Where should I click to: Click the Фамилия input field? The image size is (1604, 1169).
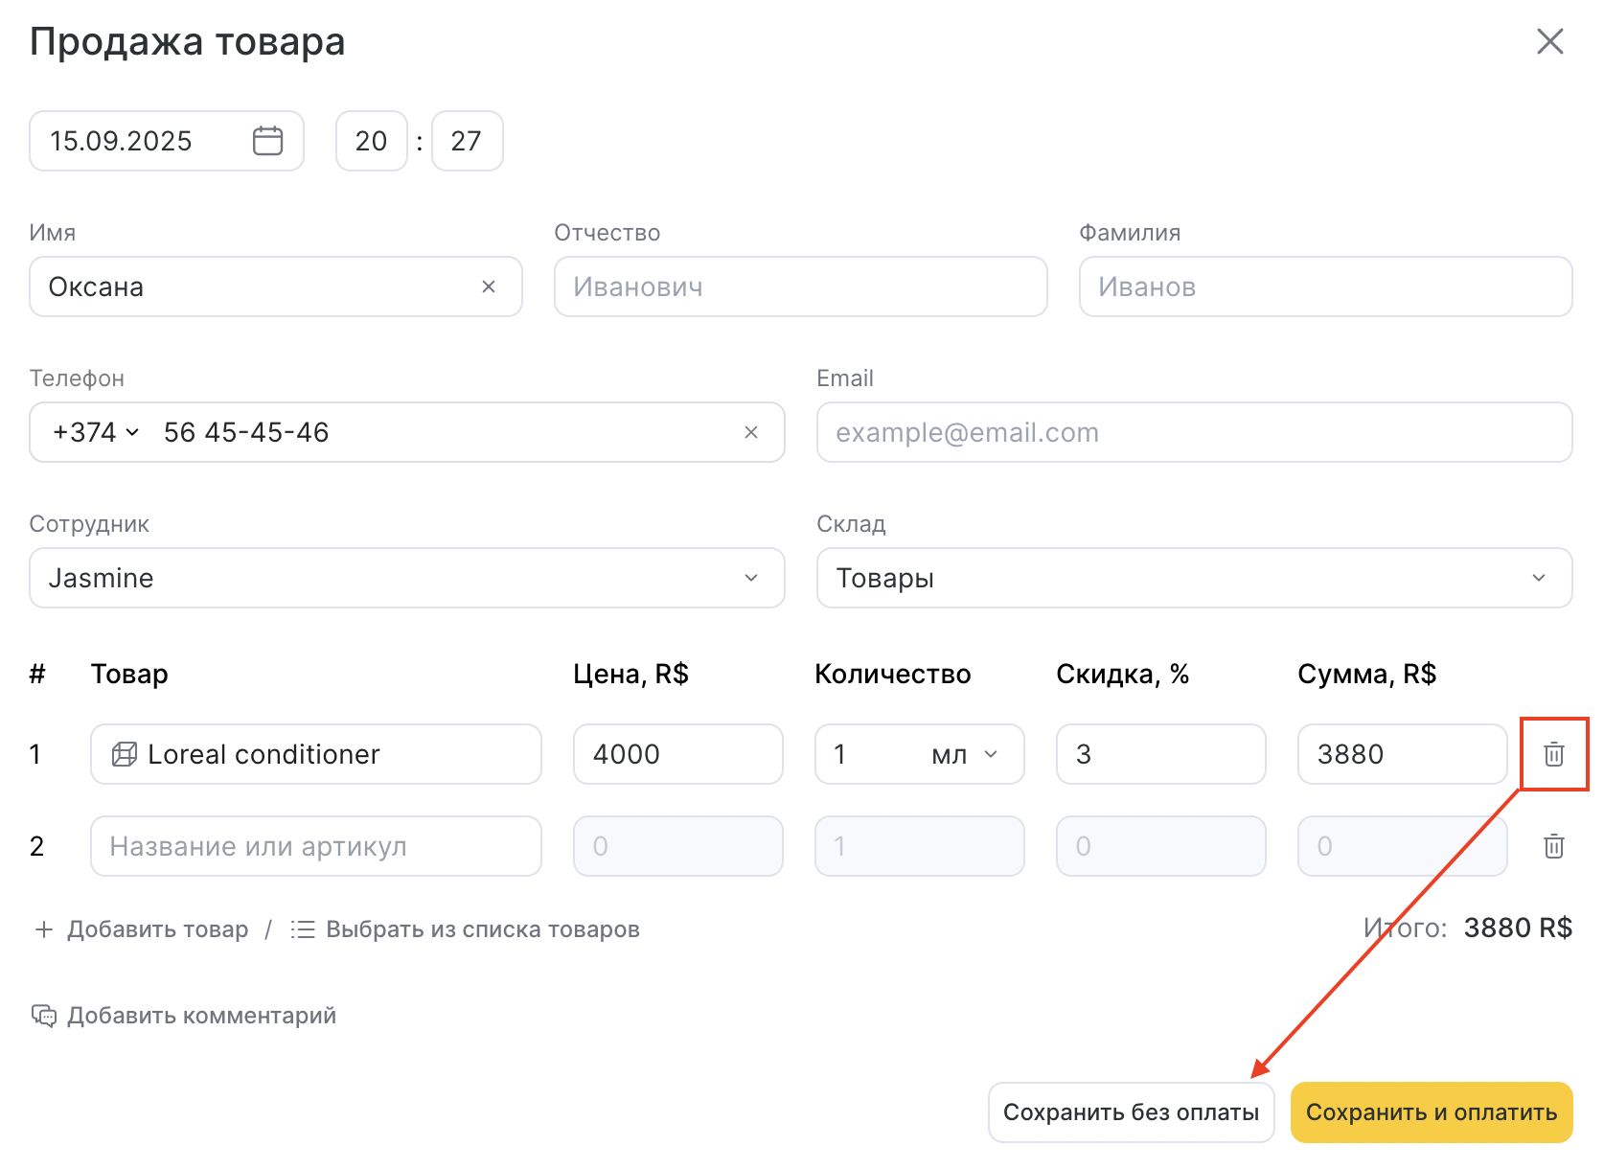tap(1325, 287)
